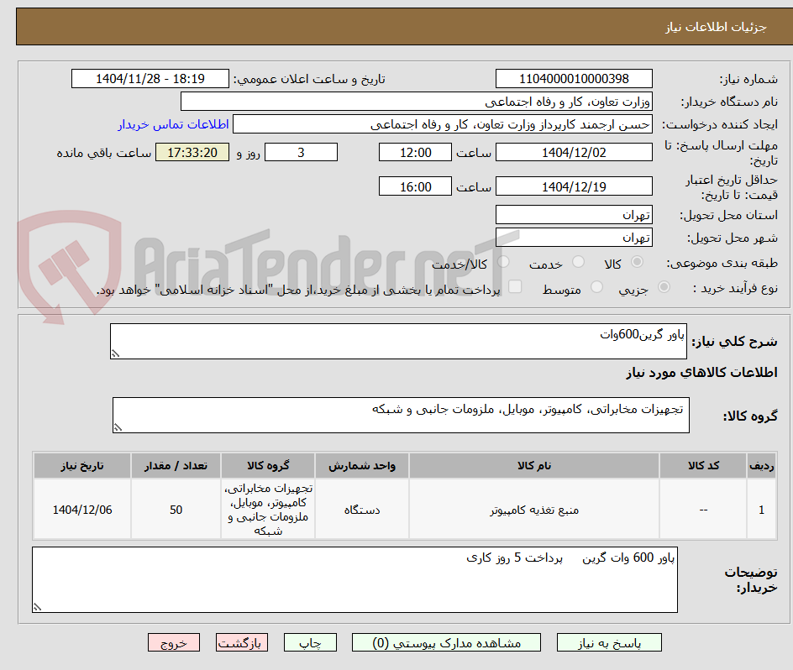Click the 'واحد شمارش' column header
The width and height of the screenshot is (793, 670).
361,466
